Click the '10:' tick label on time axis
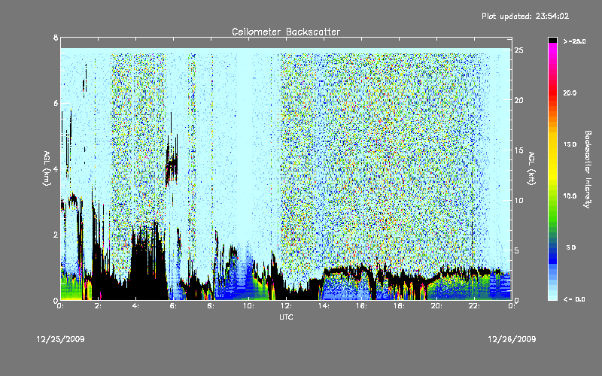This screenshot has height=376, width=602. 248,306
